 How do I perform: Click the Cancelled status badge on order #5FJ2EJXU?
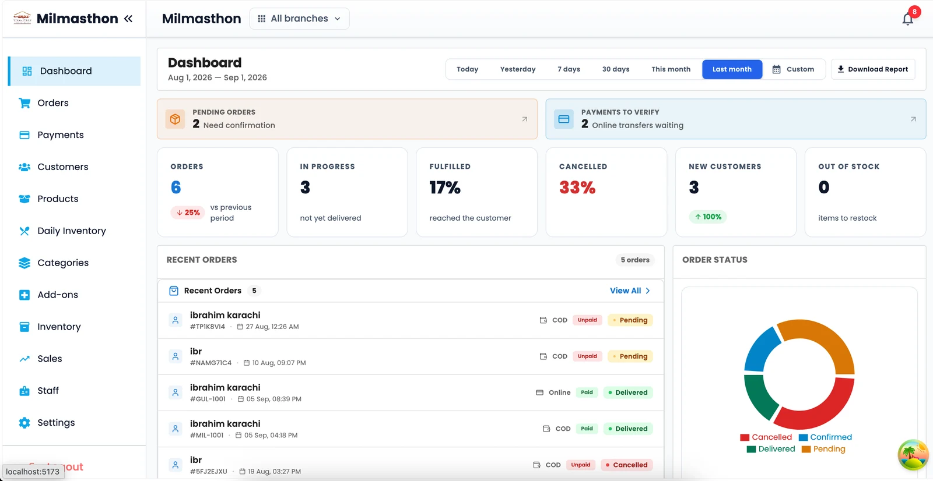(x=626, y=465)
